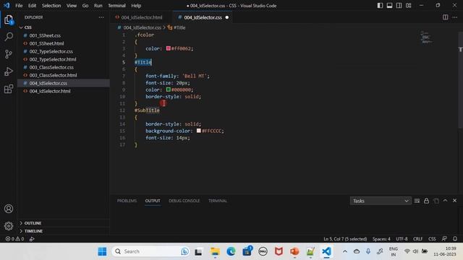Image resolution: width=463 pixels, height=260 pixels.
Task: Toggle the primary side bar layout icon
Action: click(380, 5)
